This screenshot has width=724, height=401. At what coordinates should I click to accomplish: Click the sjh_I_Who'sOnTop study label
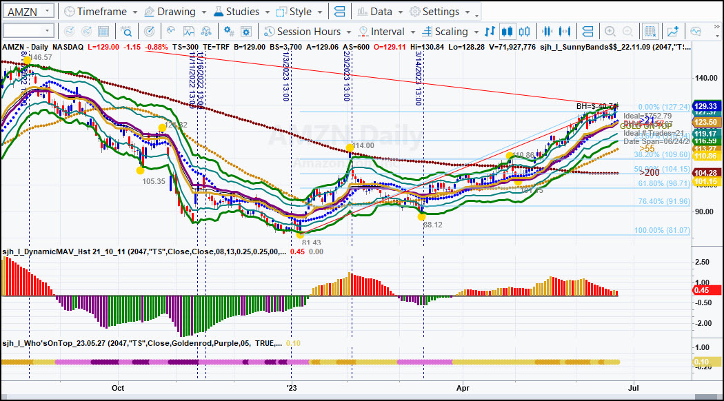pyautogui.click(x=142, y=343)
